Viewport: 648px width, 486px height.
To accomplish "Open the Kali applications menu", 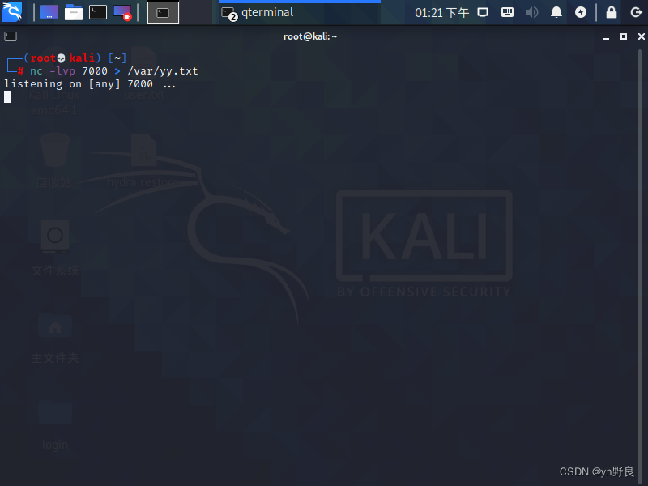I will (x=12, y=12).
